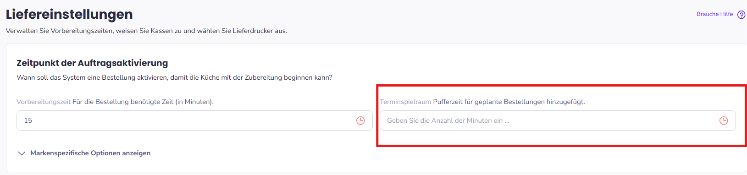Click the word Hilfe at top right
The image size is (747, 175).
[726, 14]
